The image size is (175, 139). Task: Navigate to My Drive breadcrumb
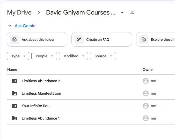(19, 12)
